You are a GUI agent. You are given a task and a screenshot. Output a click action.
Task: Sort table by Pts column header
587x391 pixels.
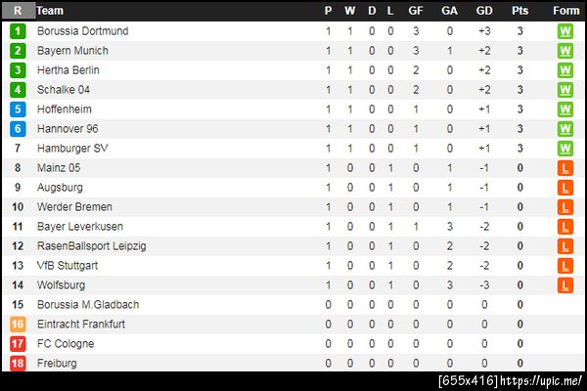tap(519, 11)
